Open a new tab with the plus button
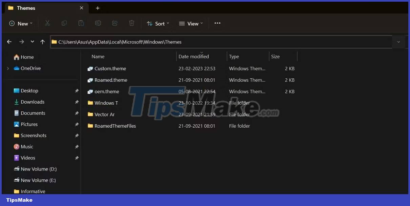This screenshot has height=206, width=410. click(98, 8)
